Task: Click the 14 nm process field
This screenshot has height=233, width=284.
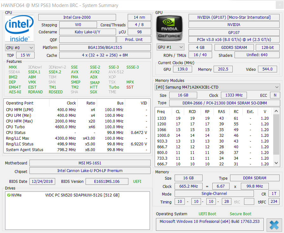Action: 139,17
